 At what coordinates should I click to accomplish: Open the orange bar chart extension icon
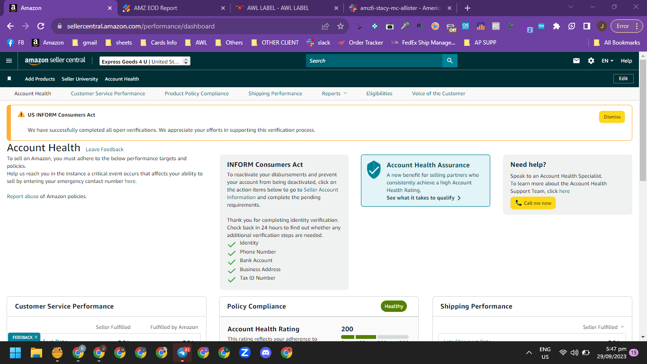tap(481, 26)
